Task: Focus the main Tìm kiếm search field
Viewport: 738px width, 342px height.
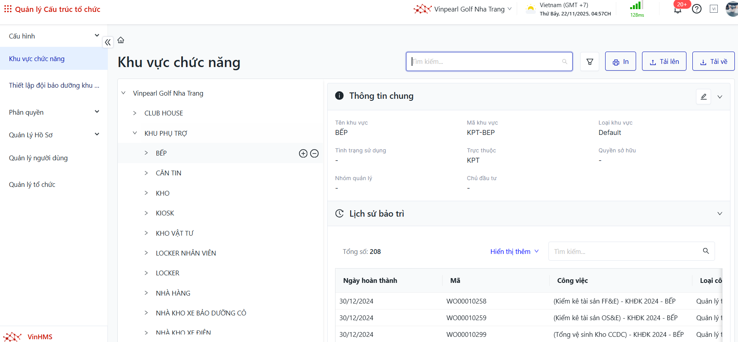Action: pyautogui.click(x=486, y=61)
